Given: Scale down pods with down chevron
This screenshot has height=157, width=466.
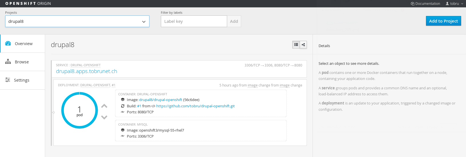Looking at the screenshot, I should (x=104, y=117).
